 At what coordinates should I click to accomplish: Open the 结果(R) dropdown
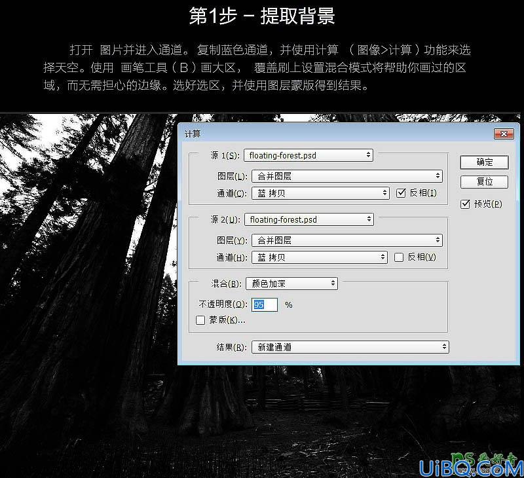350,347
